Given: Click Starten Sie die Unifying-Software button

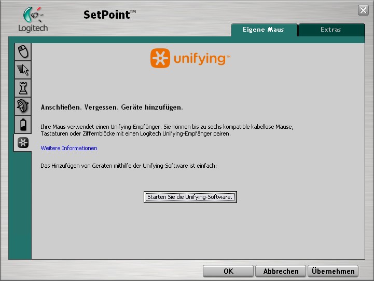Looking at the screenshot, I should click(x=190, y=197).
